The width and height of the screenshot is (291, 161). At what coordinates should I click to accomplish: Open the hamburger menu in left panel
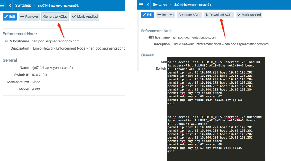pyautogui.click(x=2, y=5)
